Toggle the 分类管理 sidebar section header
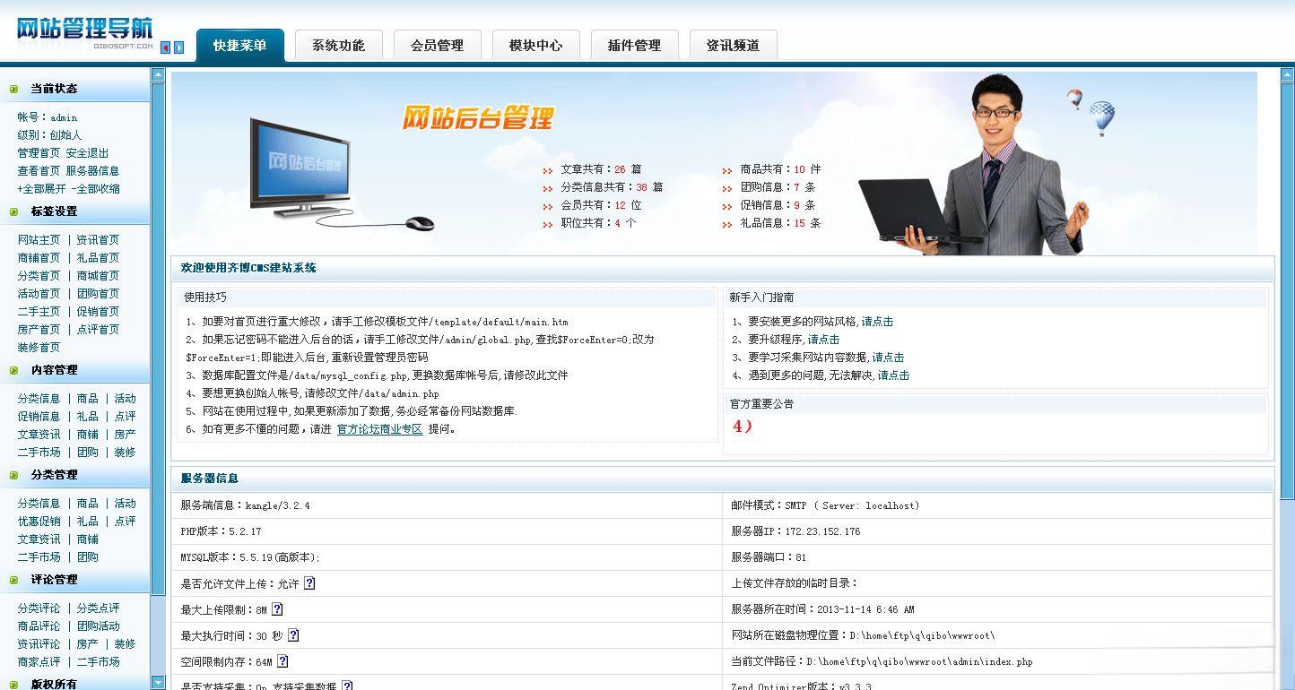Viewport: 1295px width, 690px height. point(54,475)
